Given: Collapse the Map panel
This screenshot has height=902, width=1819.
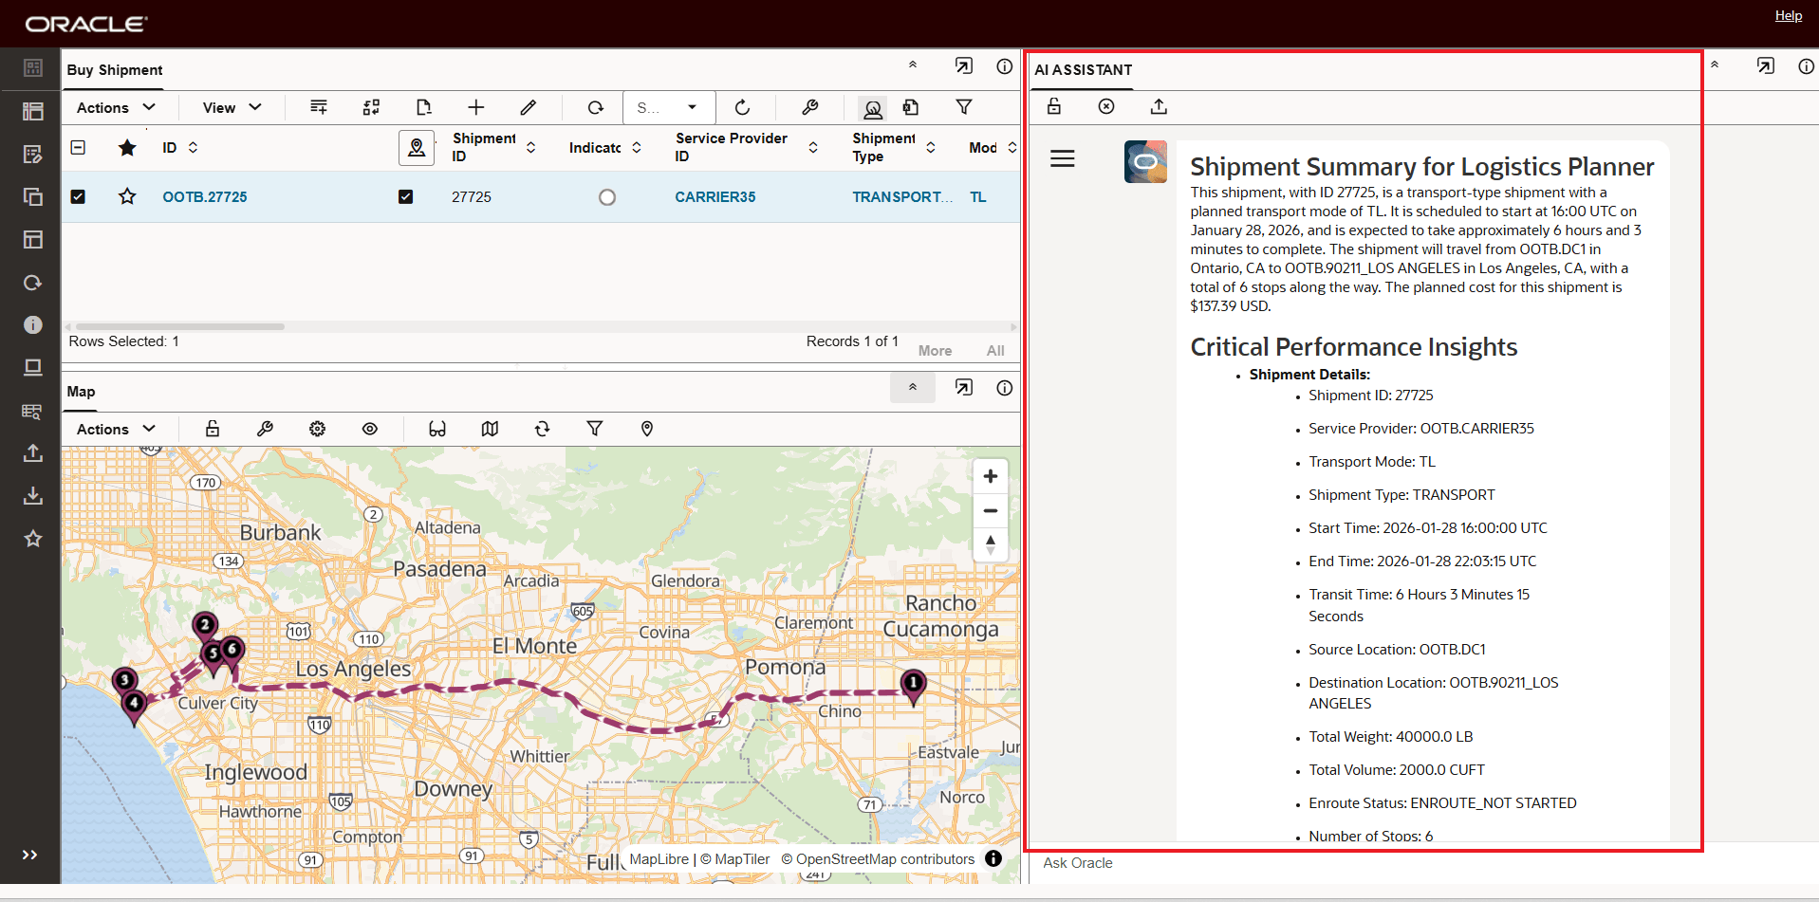Looking at the screenshot, I should [913, 387].
